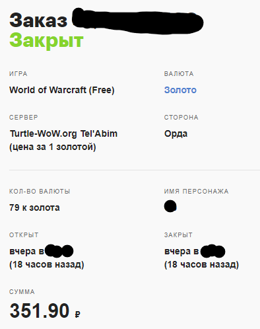Select the 79 к золота amount
260x329 pixels.
coord(34,207)
